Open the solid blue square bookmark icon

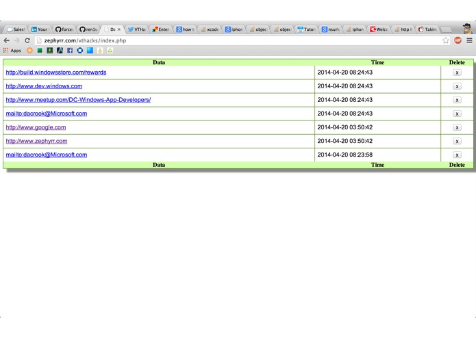click(90, 51)
